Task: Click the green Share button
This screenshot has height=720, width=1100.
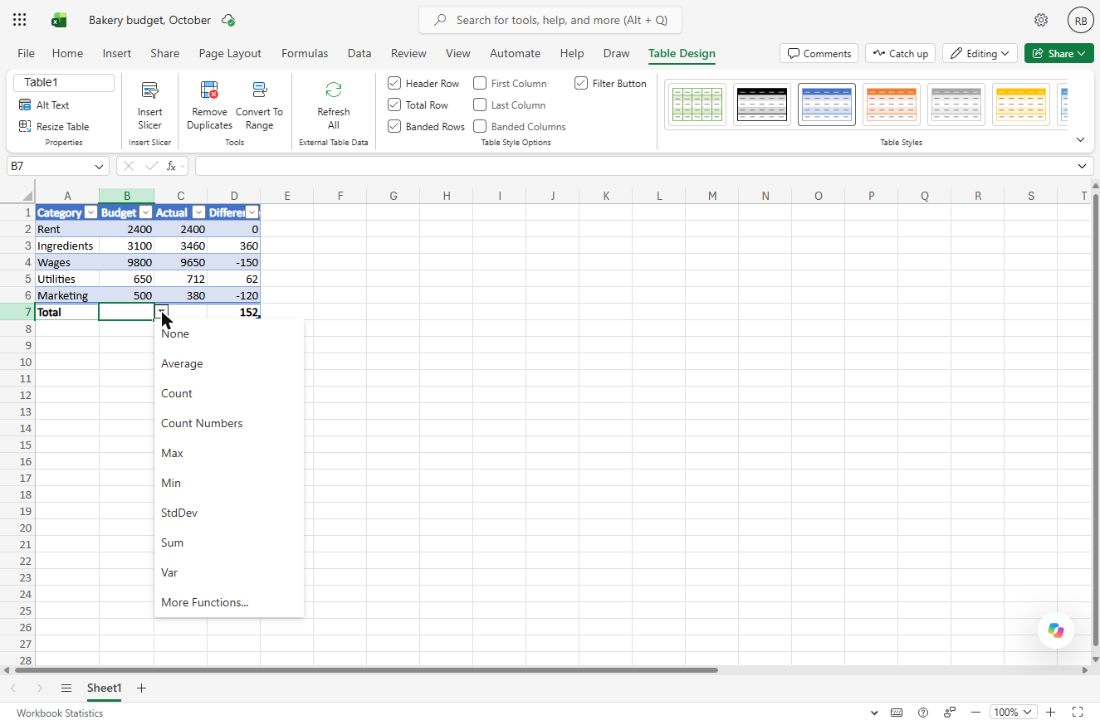Action: click(x=1059, y=53)
